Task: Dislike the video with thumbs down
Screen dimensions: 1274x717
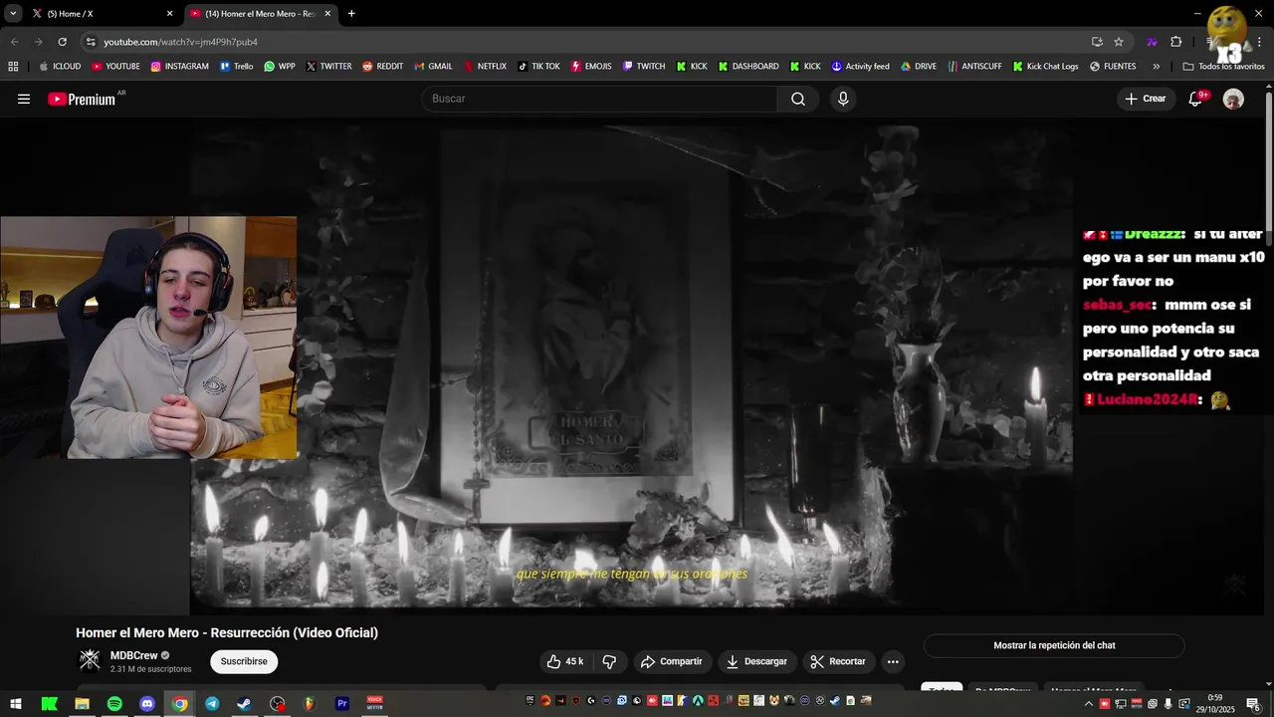Action: [609, 661]
